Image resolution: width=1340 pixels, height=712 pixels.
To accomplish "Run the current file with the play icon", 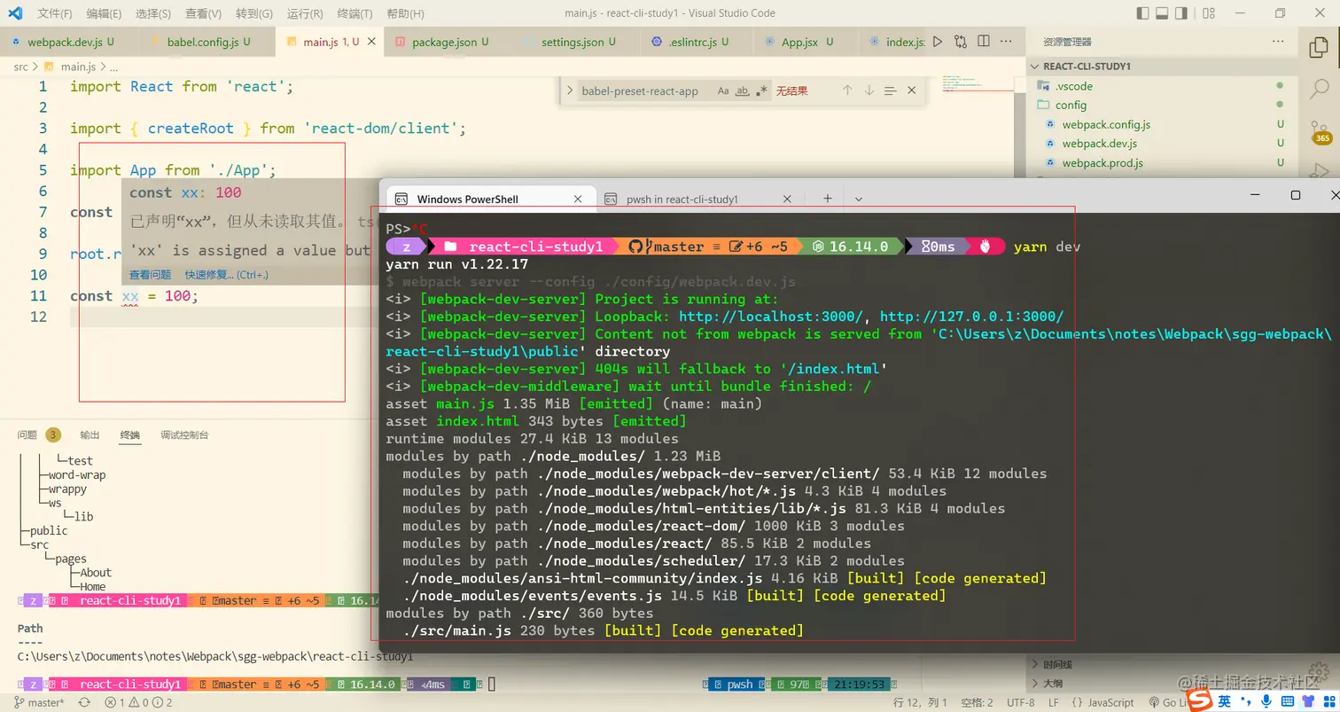I will pyautogui.click(x=939, y=42).
